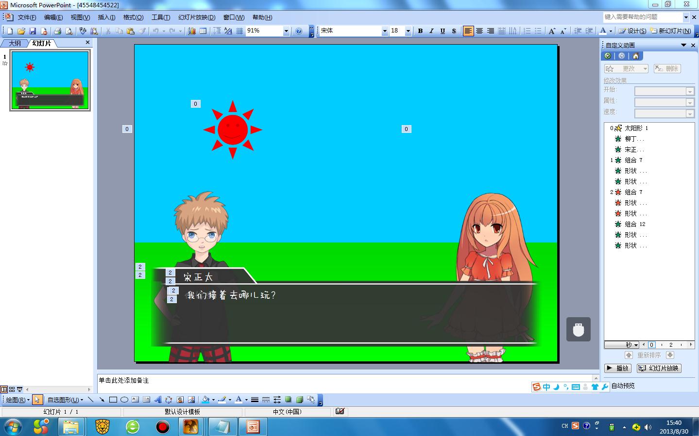Toggle bold formatting
Viewport: 699px width, 436px height.
pyautogui.click(x=420, y=31)
